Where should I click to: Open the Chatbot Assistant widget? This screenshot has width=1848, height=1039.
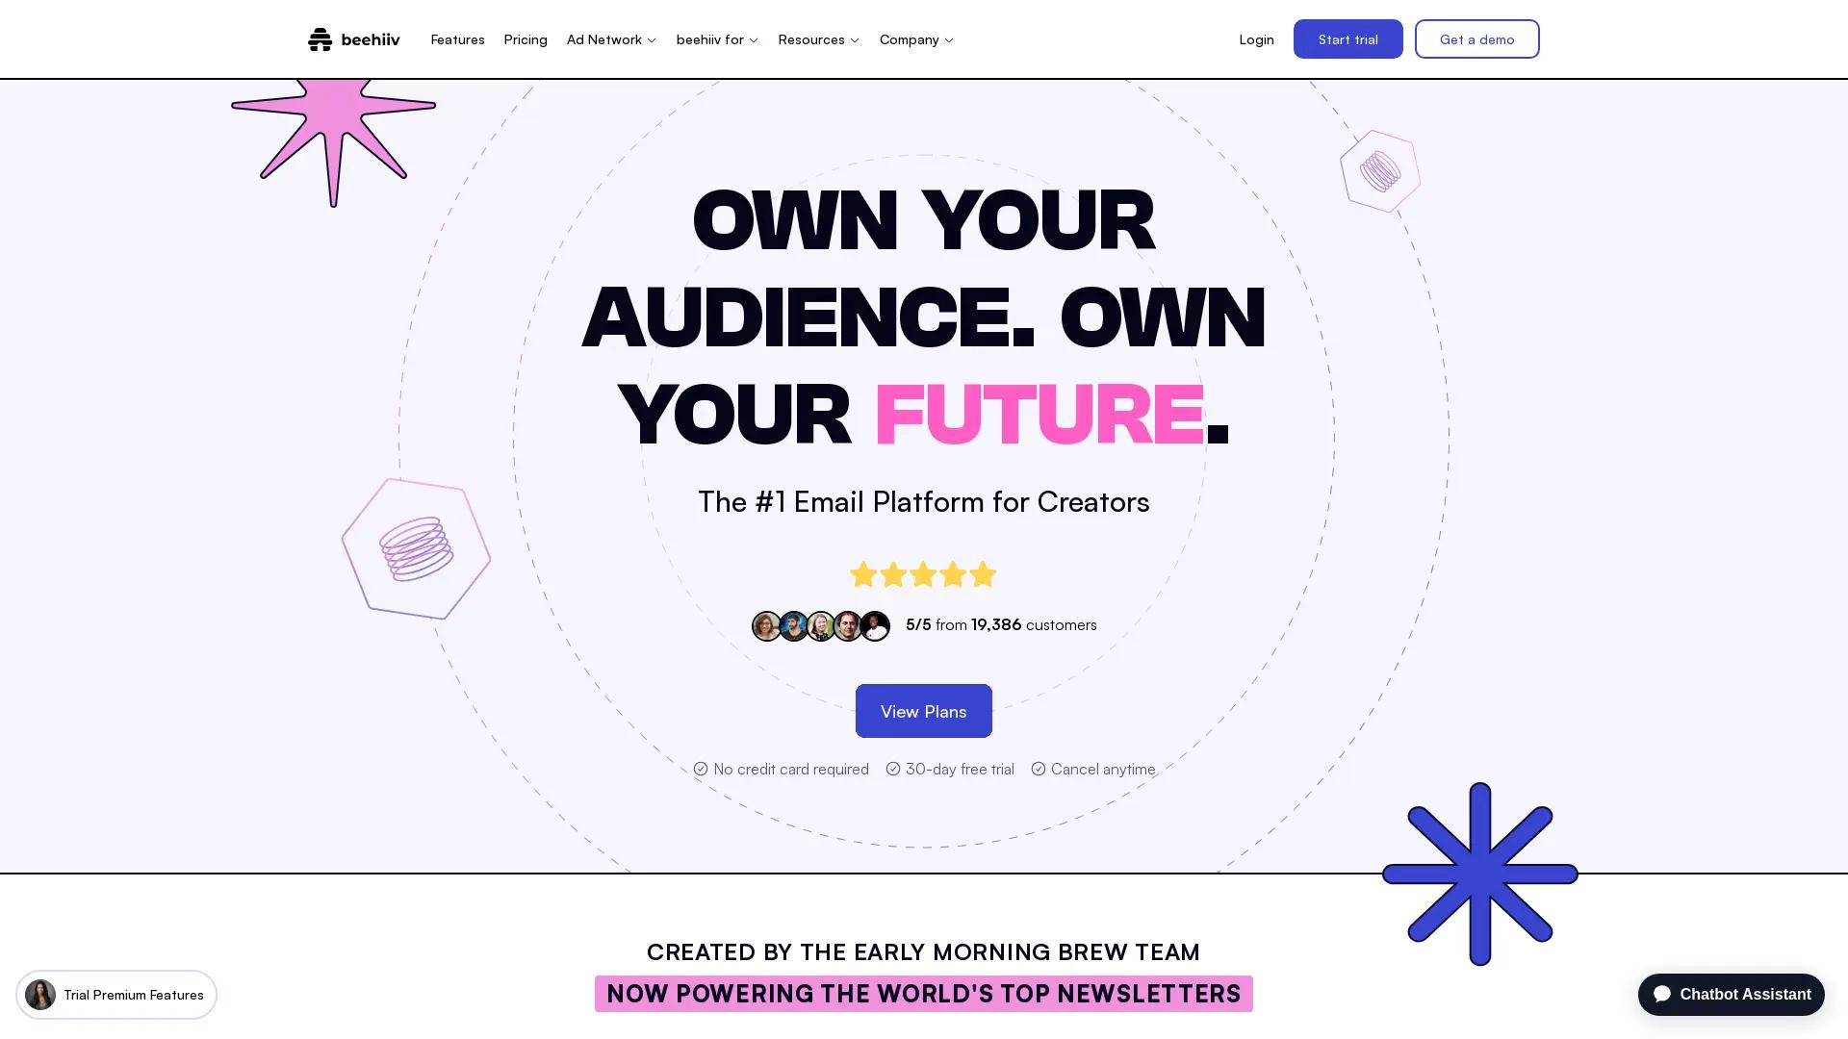point(1730,994)
